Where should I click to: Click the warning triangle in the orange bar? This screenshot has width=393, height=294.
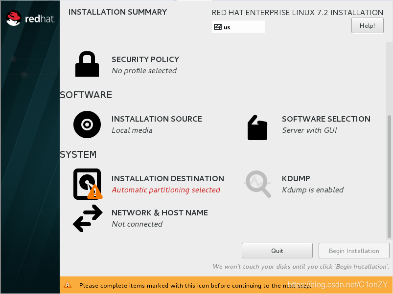(x=68, y=285)
